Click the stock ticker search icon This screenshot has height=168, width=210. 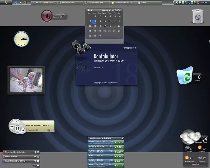coord(122,138)
